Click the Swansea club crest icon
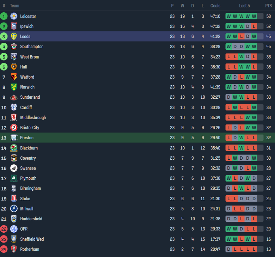Screen dimensions: 275x257 point(14,168)
